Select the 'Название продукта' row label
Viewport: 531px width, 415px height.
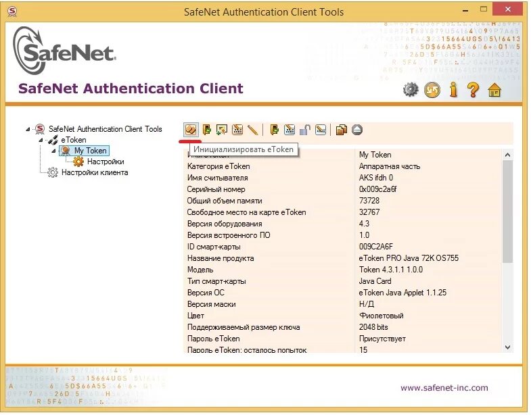221,258
